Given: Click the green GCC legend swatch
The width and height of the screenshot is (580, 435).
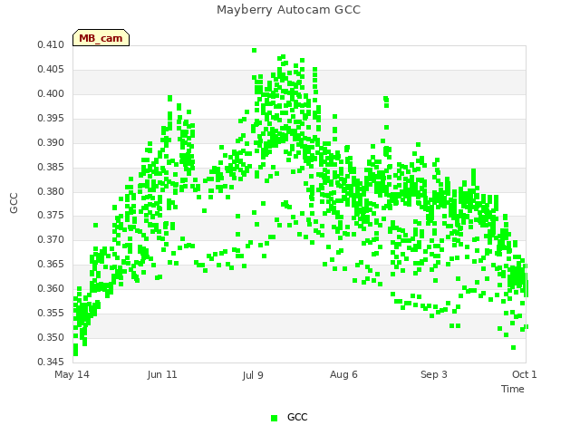Looking at the screenshot, I should (x=274, y=418).
